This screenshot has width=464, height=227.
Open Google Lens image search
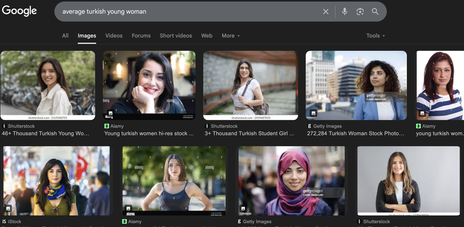tap(360, 12)
